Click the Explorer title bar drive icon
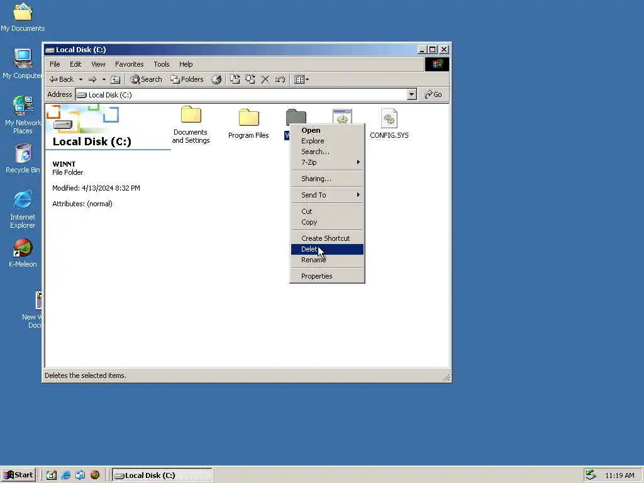 (x=50, y=50)
